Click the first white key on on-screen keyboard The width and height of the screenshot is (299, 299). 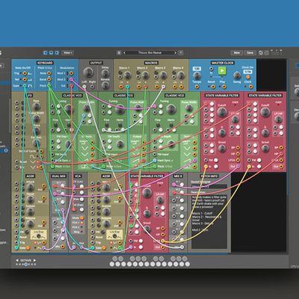(112, 264)
